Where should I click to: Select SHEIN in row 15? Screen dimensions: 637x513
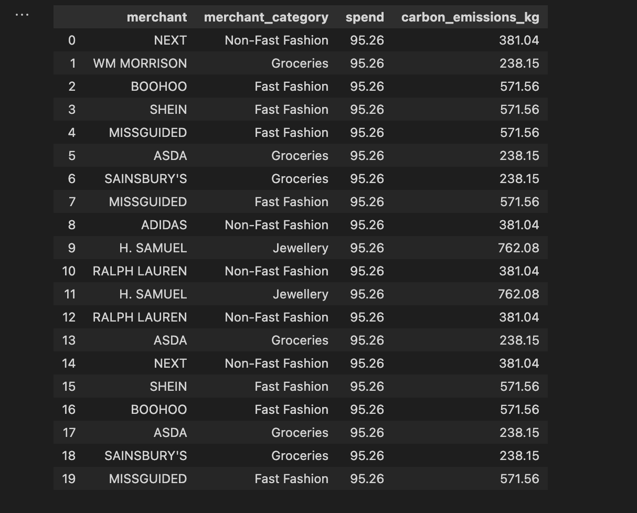(x=168, y=387)
